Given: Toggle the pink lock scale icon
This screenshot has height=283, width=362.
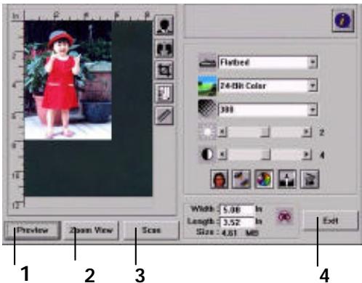Looking at the screenshot, I should tap(284, 216).
